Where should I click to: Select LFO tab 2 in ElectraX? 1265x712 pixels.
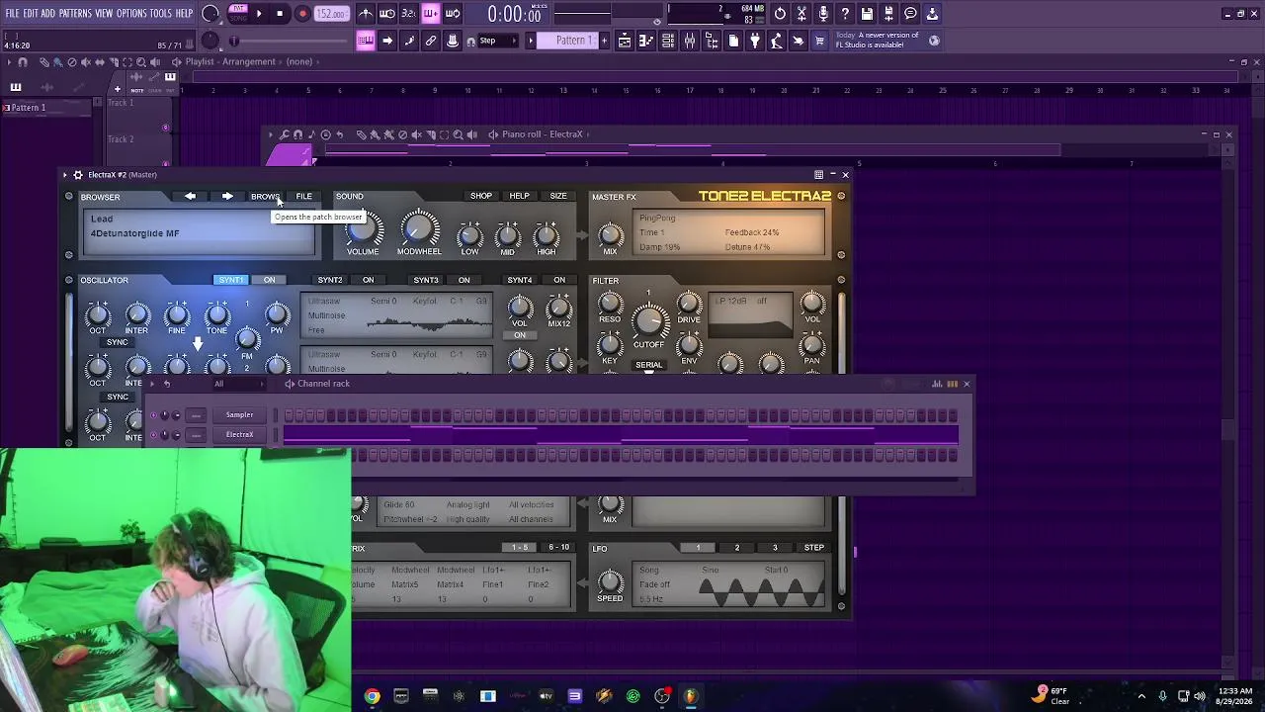(736, 548)
